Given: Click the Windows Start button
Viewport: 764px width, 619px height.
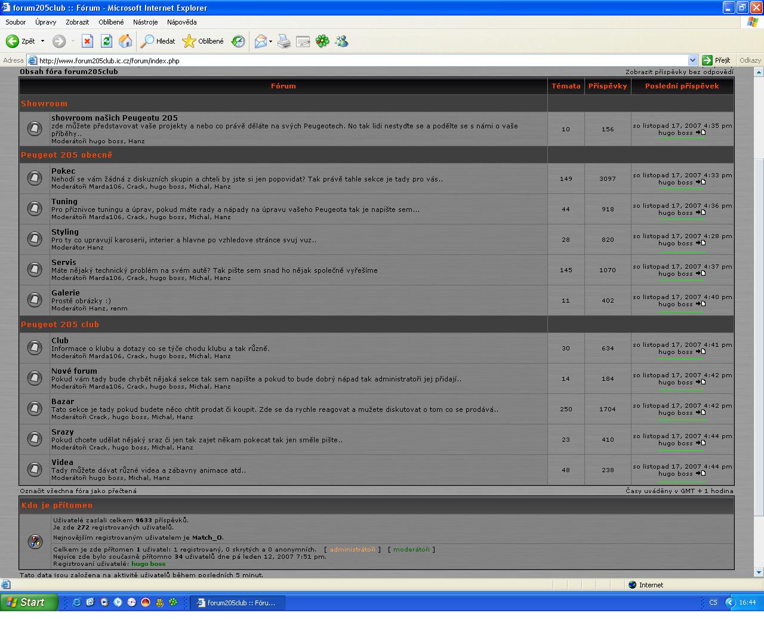Looking at the screenshot, I should tap(29, 602).
